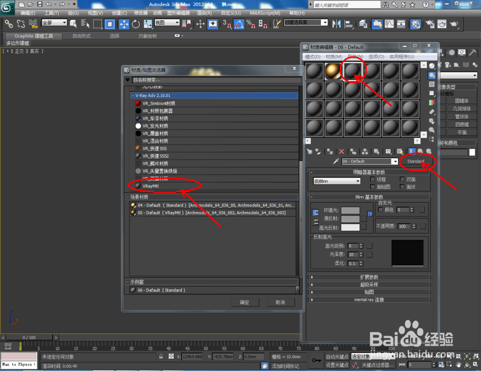Screen dimensions: 481x371
Task: Choose Rectangular Selection Region tool
Action: pos(98,24)
